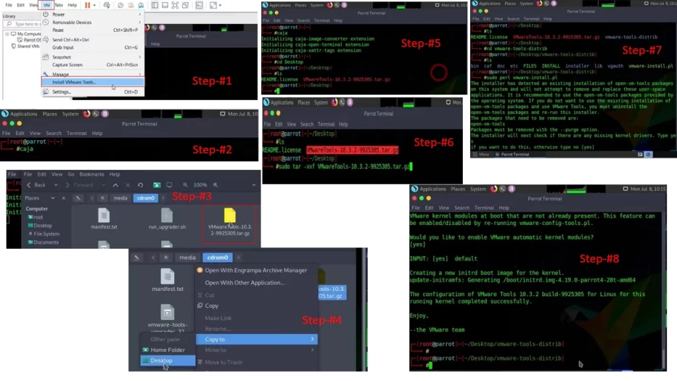Toggle VMware thumbnail bar view icon
Viewport: 677px width, 381px height.
pyautogui.click(x=165, y=5)
